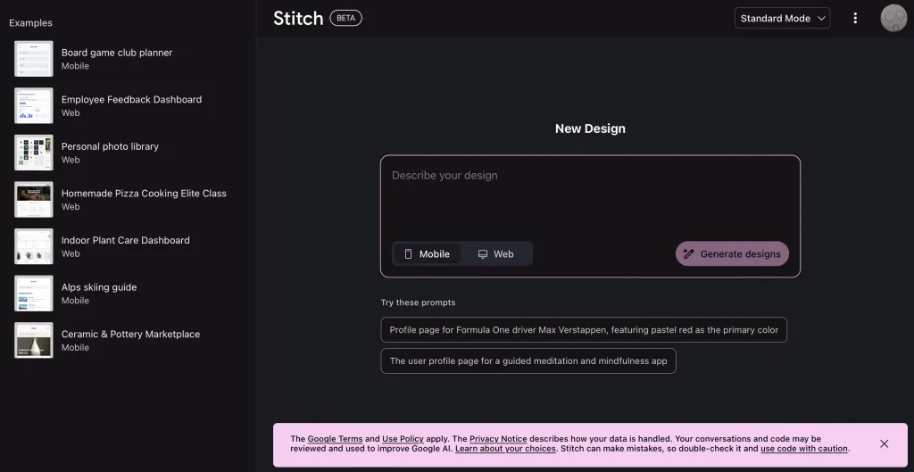Open the use code with caution link

804,449
